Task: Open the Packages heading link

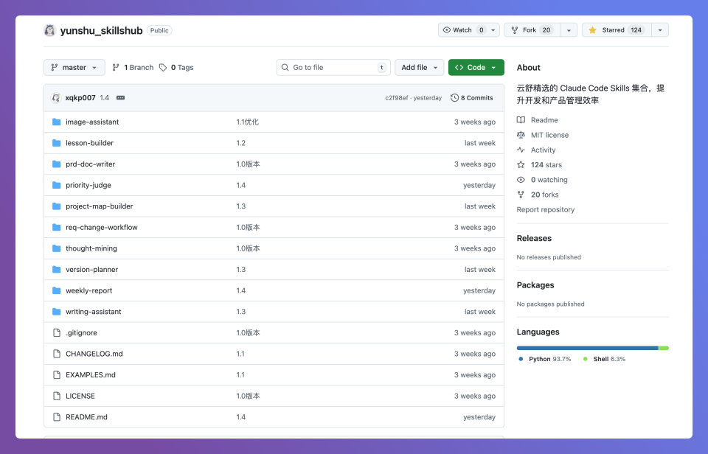Action: click(535, 285)
